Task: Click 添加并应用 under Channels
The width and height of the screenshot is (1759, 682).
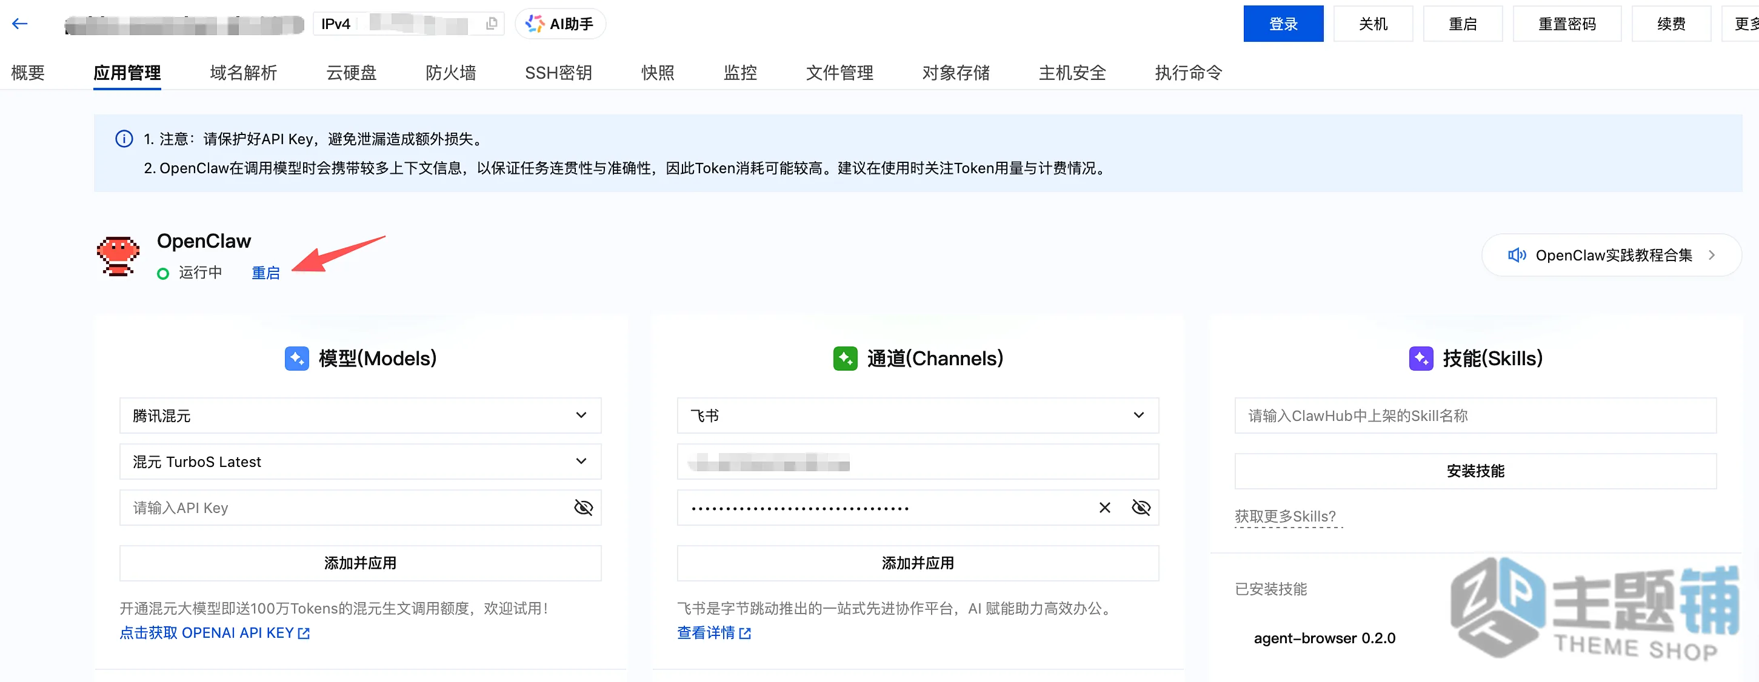Action: [917, 563]
